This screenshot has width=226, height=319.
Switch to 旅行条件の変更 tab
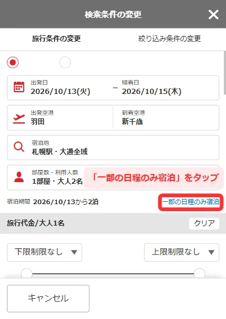tap(56, 38)
